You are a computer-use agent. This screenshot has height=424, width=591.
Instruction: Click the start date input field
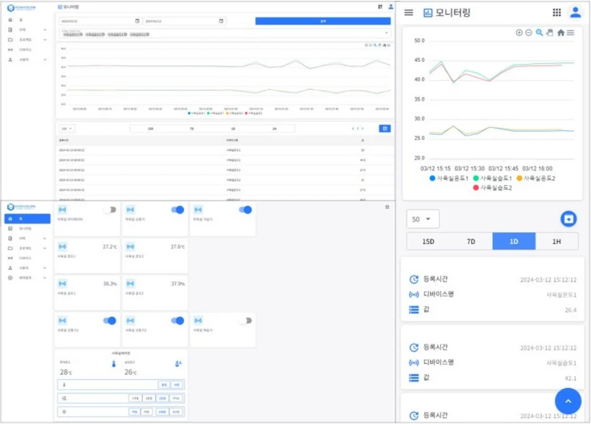tap(100, 21)
